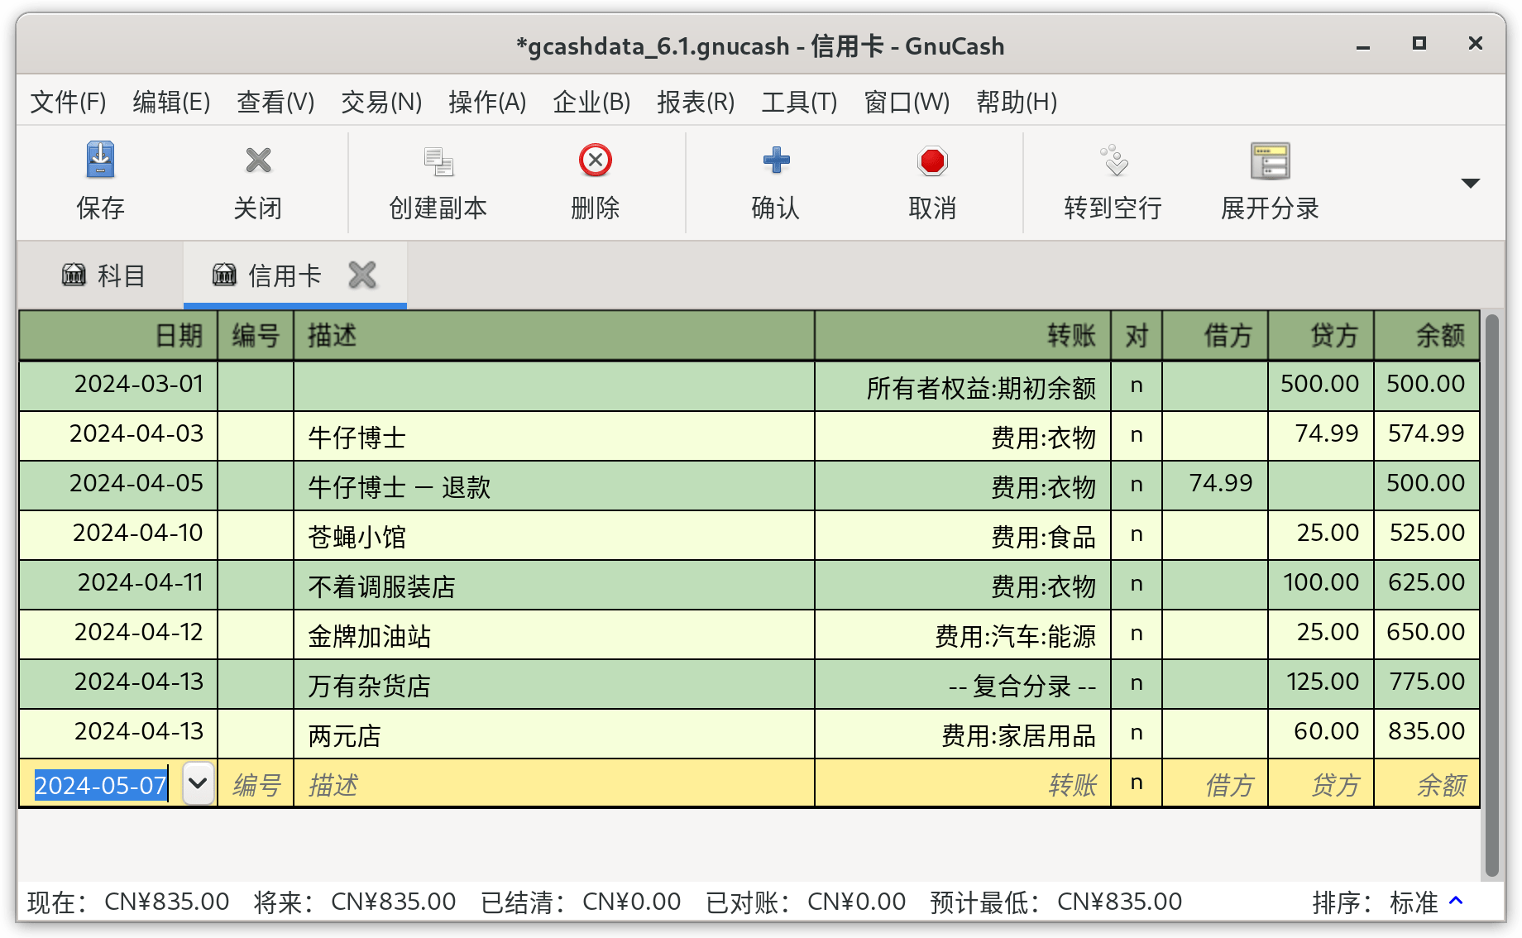Image resolution: width=1522 pixels, height=938 pixels.
Task: Click the 取消 cancel transaction icon
Action: (x=932, y=160)
